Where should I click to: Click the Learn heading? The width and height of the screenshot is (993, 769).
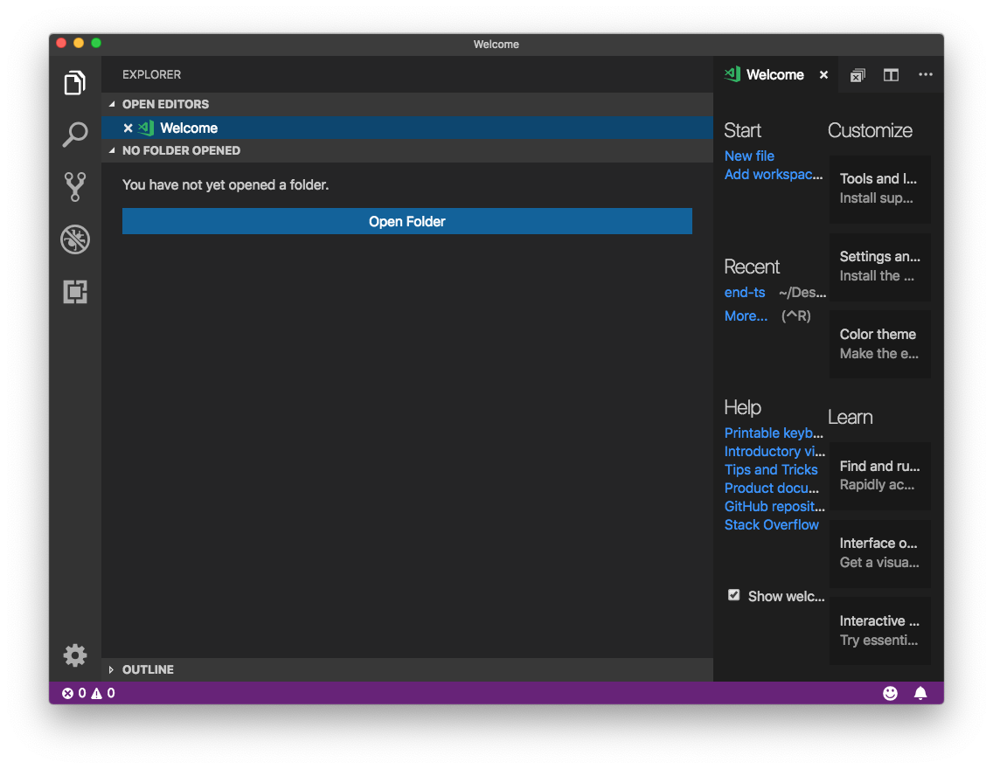[x=850, y=417]
